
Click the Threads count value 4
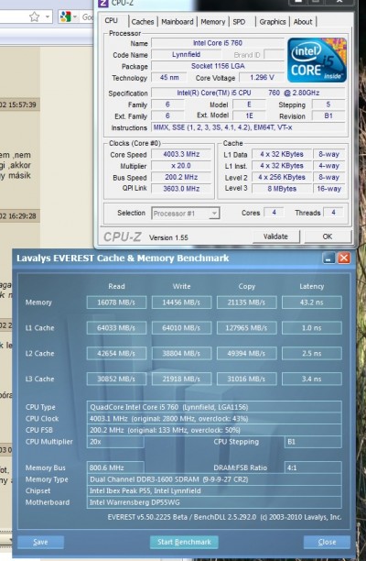point(333,213)
